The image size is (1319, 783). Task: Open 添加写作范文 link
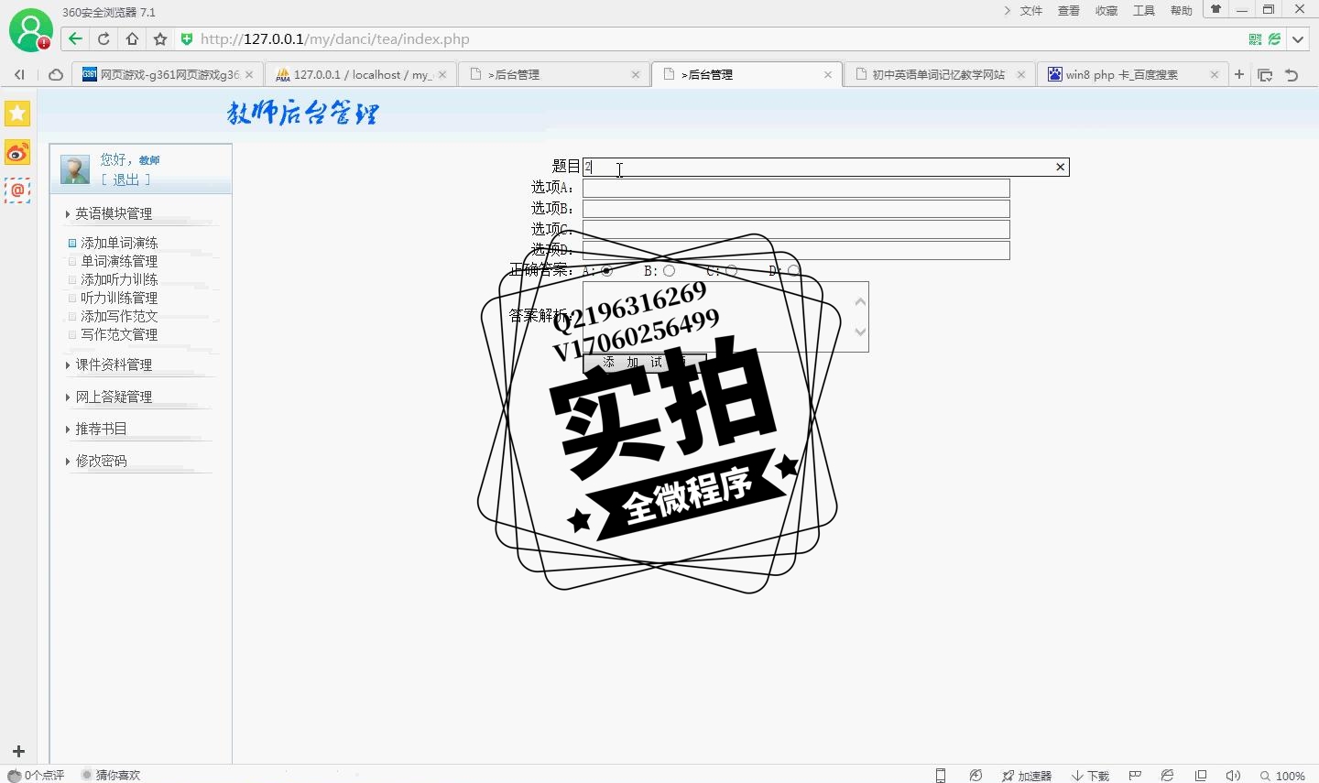pyautogui.click(x=119, y=316)
